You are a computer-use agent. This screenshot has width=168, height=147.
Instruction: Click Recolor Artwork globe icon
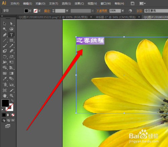130,11
